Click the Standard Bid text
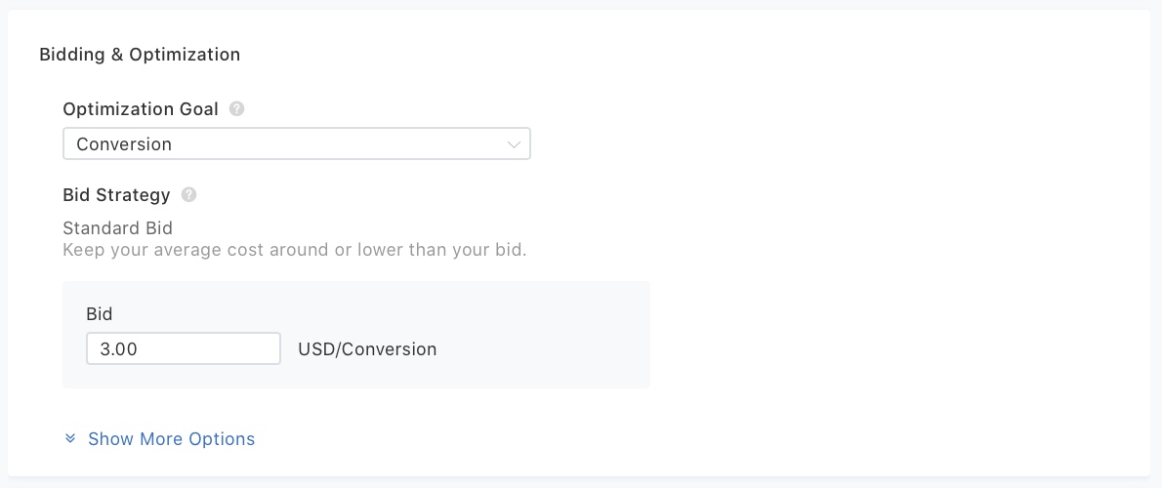 pyautogui.click(x=117, y=228)
